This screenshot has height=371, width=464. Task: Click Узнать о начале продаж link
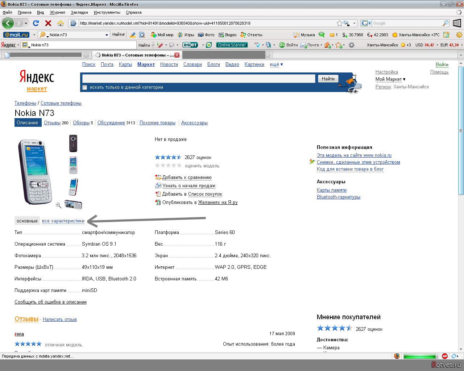[x=189, y=186]
